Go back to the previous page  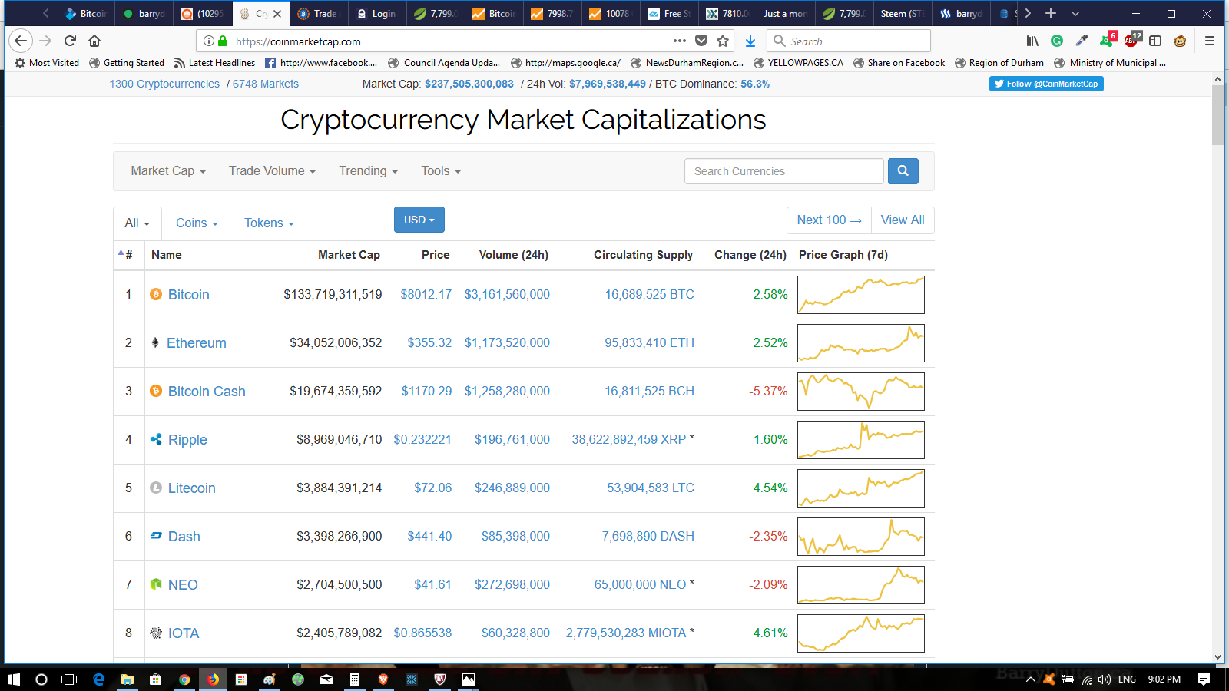pos(21,41)
